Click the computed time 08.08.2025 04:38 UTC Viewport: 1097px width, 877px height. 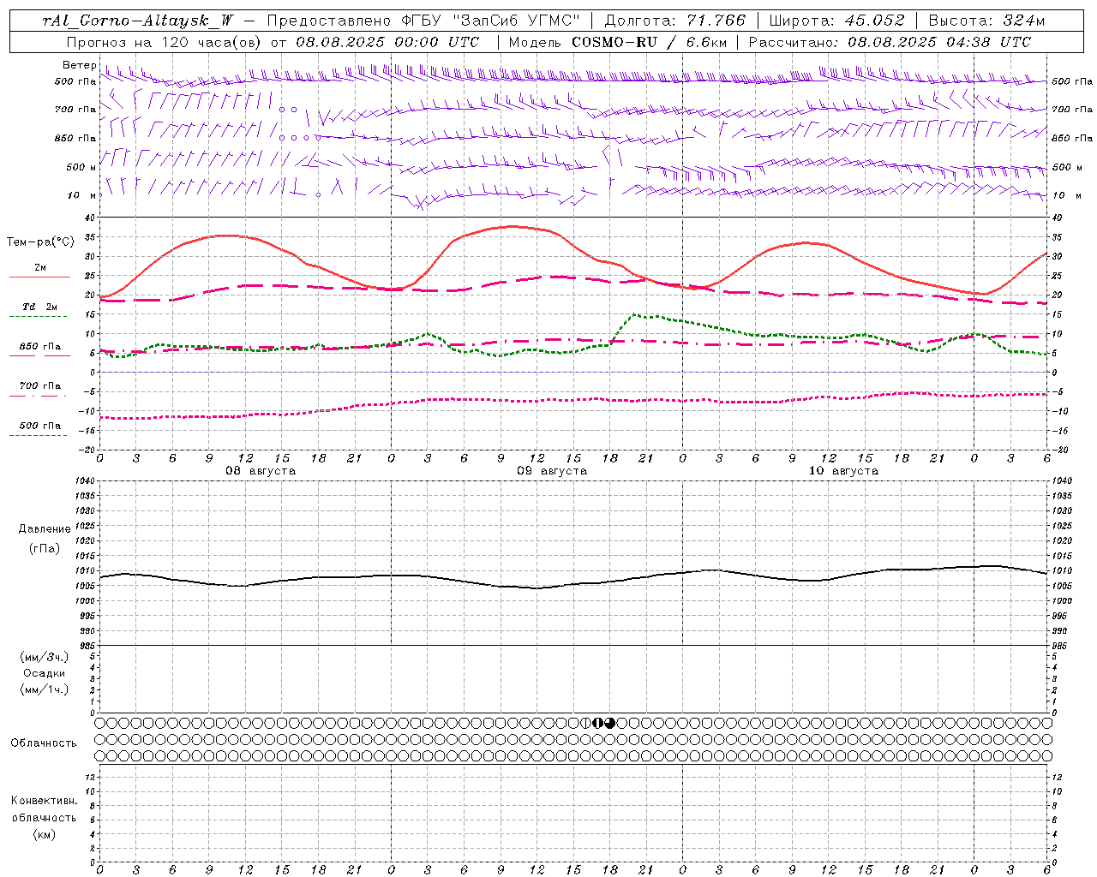(x=939, y=42)
